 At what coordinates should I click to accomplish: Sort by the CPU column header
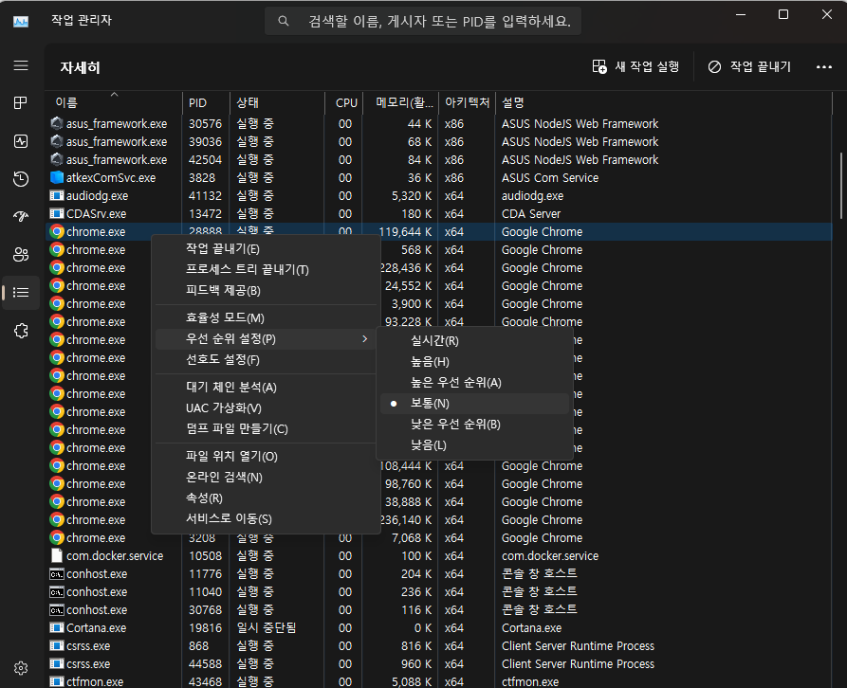pos(344,102)
